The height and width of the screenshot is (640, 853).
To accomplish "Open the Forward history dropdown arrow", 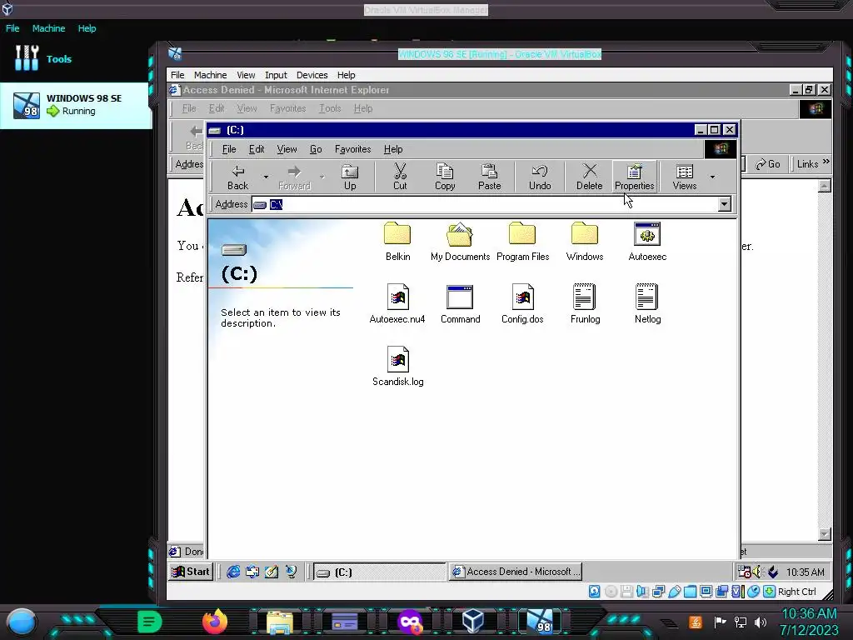I will (322, 177).
